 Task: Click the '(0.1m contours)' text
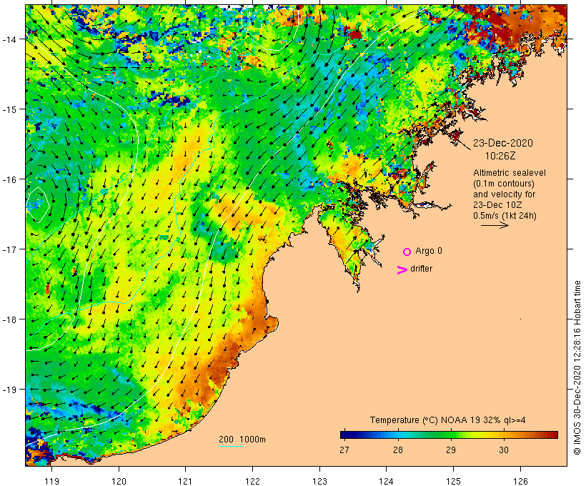504,184
